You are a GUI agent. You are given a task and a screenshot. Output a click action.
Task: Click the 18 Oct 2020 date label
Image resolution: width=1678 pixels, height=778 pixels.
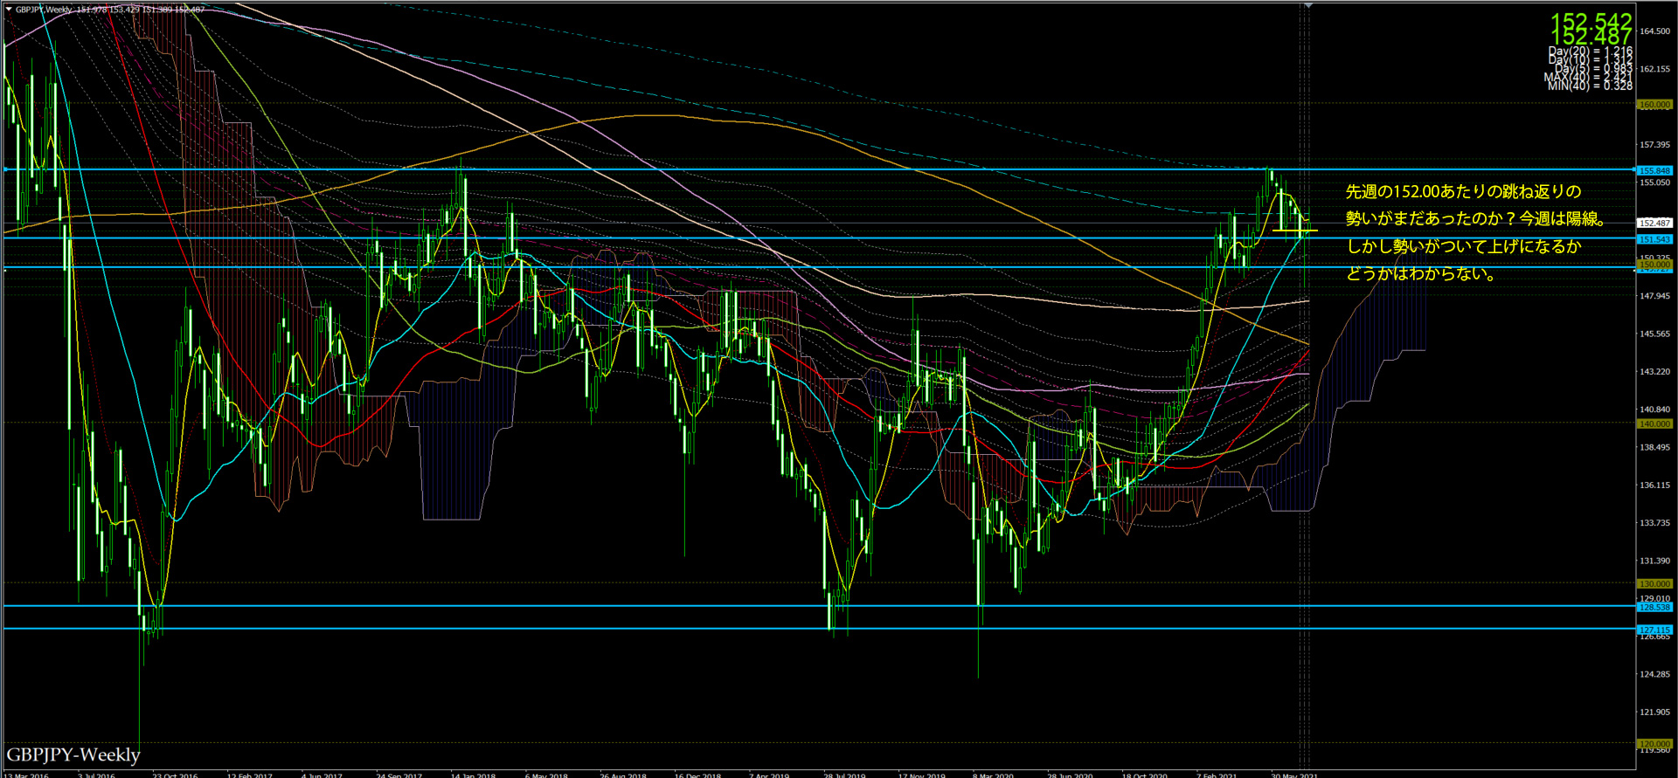(1145, 775)
